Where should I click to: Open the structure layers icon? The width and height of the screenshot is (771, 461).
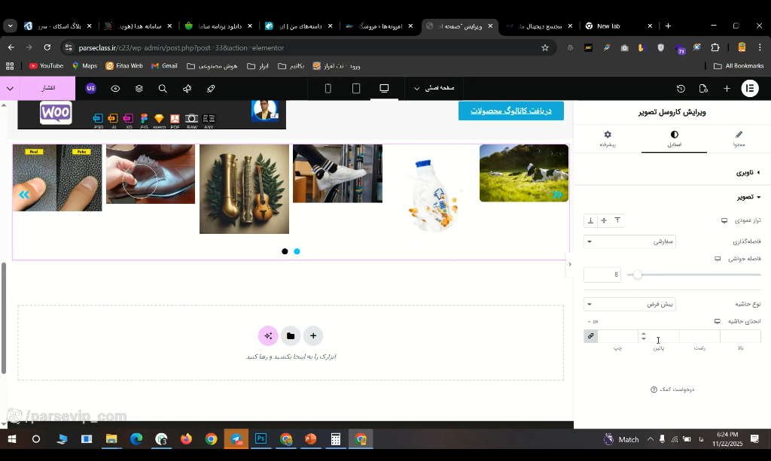tap(139, 89)
